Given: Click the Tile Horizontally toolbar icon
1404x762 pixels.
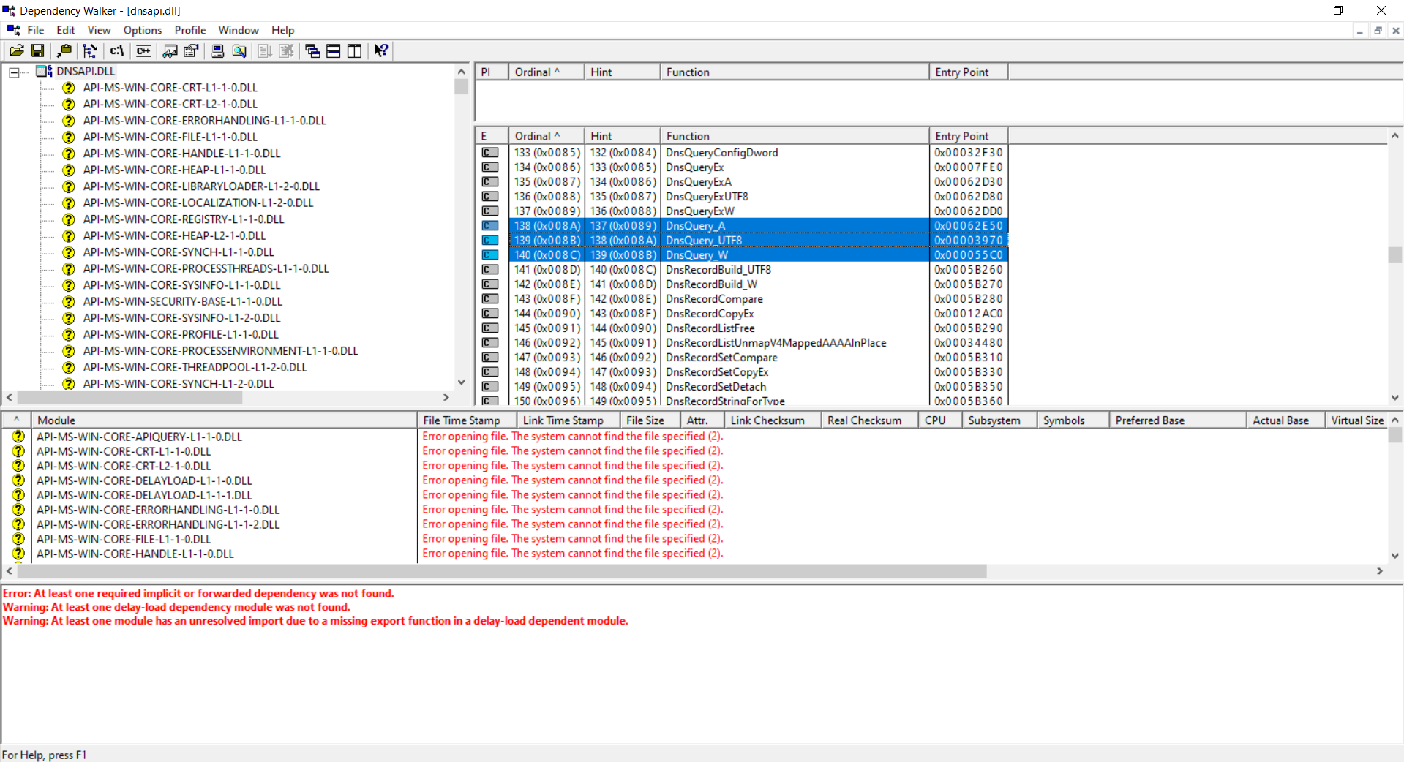Looking at the screenshot, I should coord(333,50).
